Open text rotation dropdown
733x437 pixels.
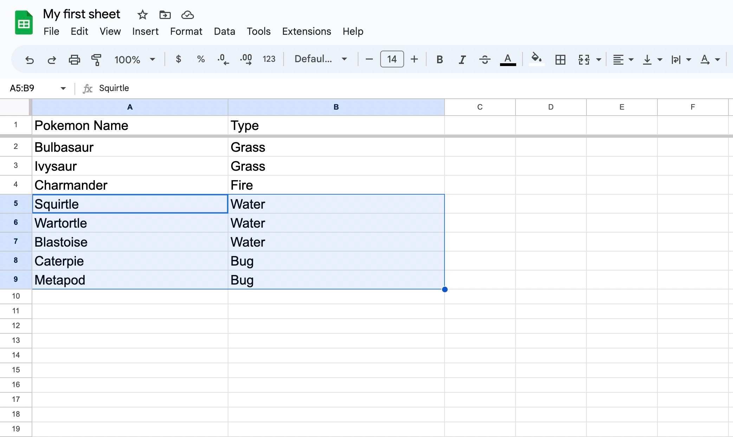(x=710, y=60)
